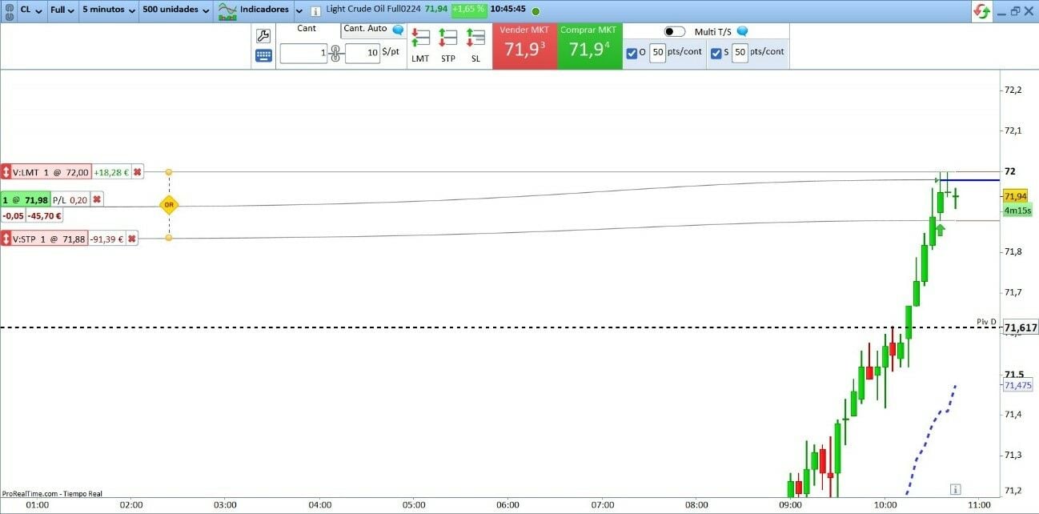The image size is (1039, 514).
Task: Open the 500 unidades dropdown
Action: [x=176, y=10]
